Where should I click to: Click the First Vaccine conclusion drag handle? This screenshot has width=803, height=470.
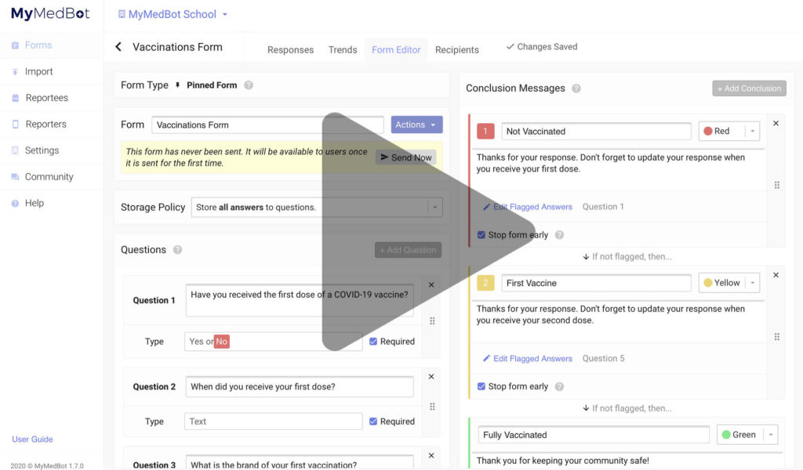[777, 337]
